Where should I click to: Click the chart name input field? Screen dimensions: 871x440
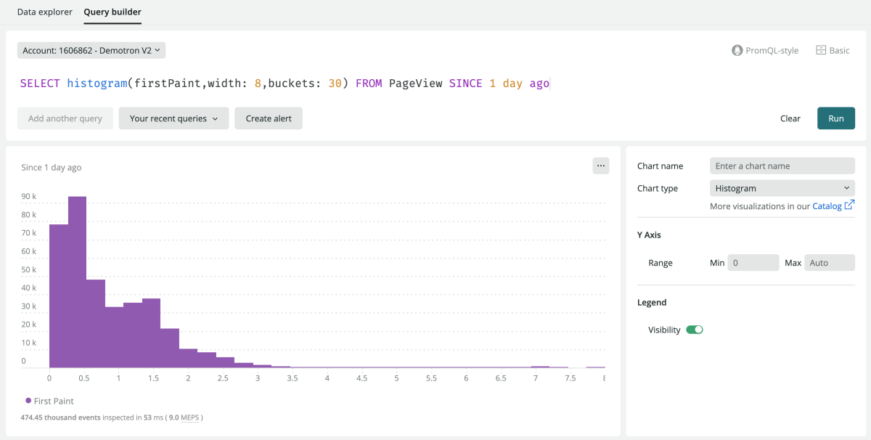(782, 166)
